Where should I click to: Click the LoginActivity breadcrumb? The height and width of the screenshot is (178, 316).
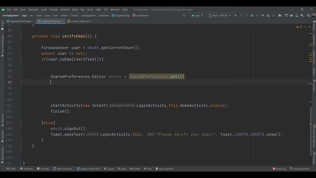click(x=121, y=15)
